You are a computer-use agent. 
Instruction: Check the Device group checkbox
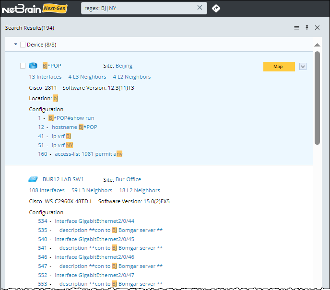coord(23,45)
